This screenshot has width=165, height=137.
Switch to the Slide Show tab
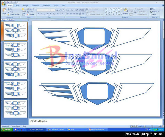46,6
